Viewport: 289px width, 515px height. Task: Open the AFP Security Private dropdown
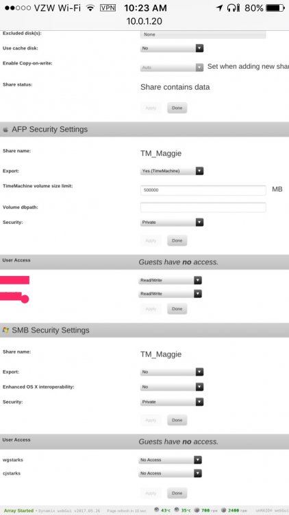pos(172,222)
